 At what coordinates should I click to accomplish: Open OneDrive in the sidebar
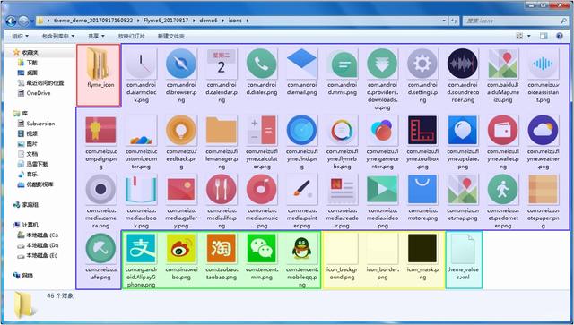pos(39,93)
